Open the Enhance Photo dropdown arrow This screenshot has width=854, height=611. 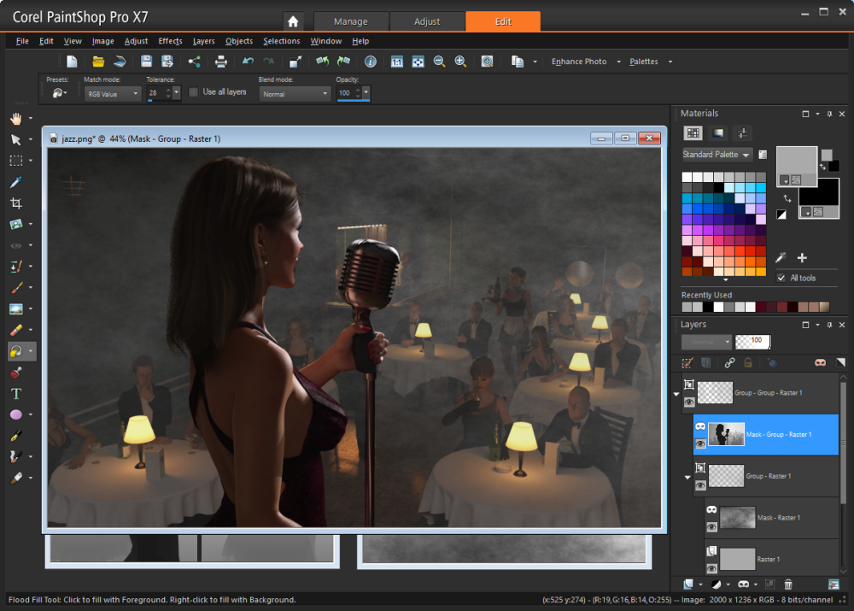(618, 62)
